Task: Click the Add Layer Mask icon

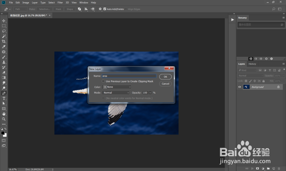Action: pyautogui.click(x=257, y=168)
